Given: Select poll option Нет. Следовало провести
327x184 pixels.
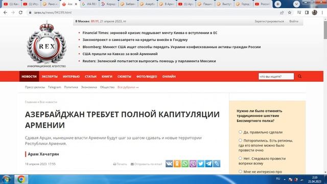Looking at the screenshot, I should 240,158.
